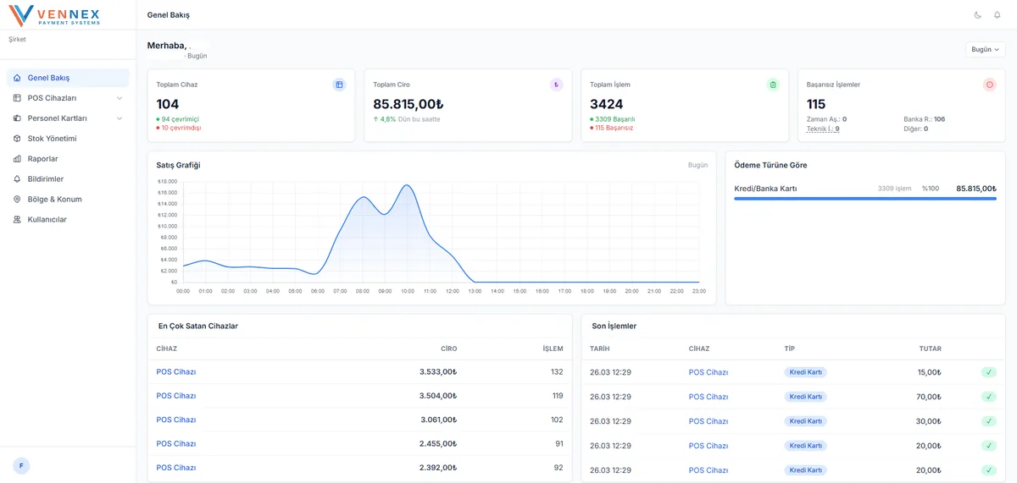Click the green checkmark on the 70,00₺ transaction
Image resolution: width=1017 pixels, height=483 pixels.
click(x=988, y=397)
